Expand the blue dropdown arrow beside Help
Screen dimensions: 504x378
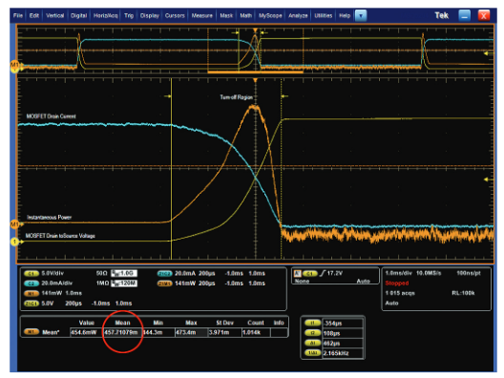click(361, 15)
